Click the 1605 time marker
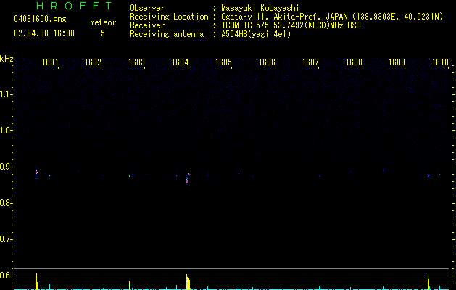 click(x=223, y=62)
